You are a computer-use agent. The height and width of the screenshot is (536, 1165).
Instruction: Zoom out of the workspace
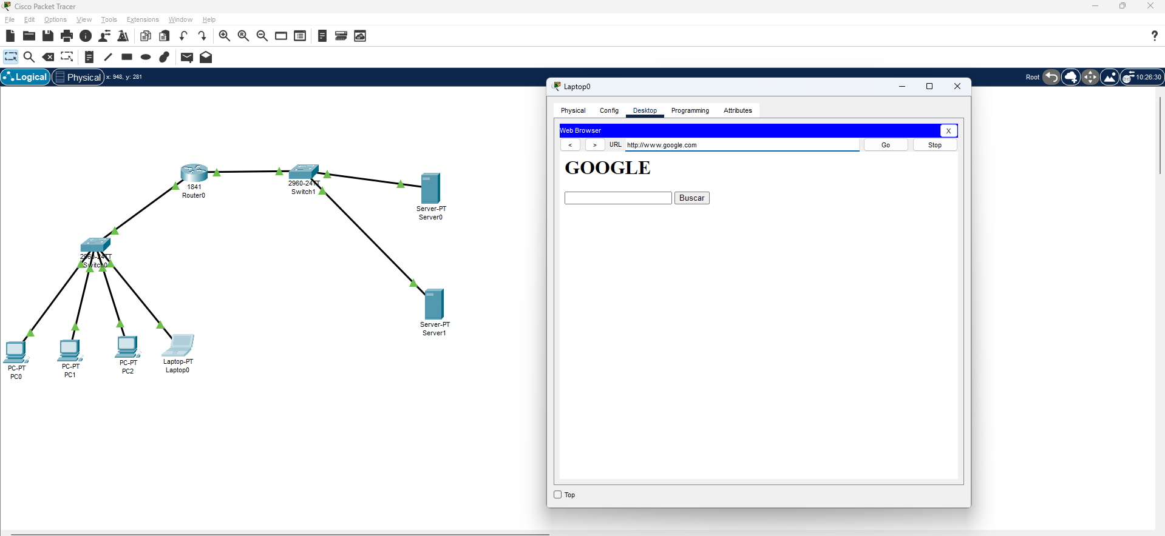pos(262,36)
